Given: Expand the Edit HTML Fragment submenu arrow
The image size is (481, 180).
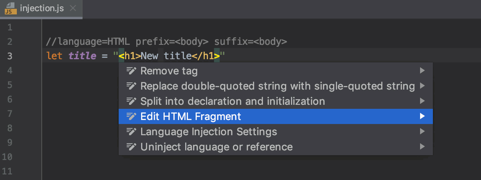Looking at the screenshot, I should [422, 116].
